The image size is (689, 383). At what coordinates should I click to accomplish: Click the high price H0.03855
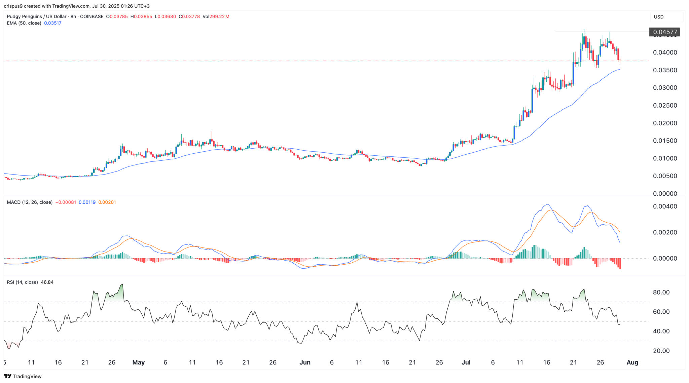click(x=141, y=16)
